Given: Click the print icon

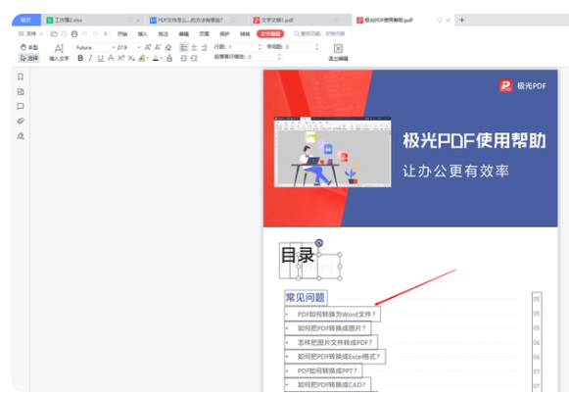Looking at the screenshot, I should tap(74, 33).
